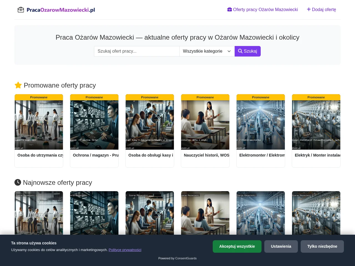Open the PracaOzarowMazowiecki.pl home logo

(56, 10)
